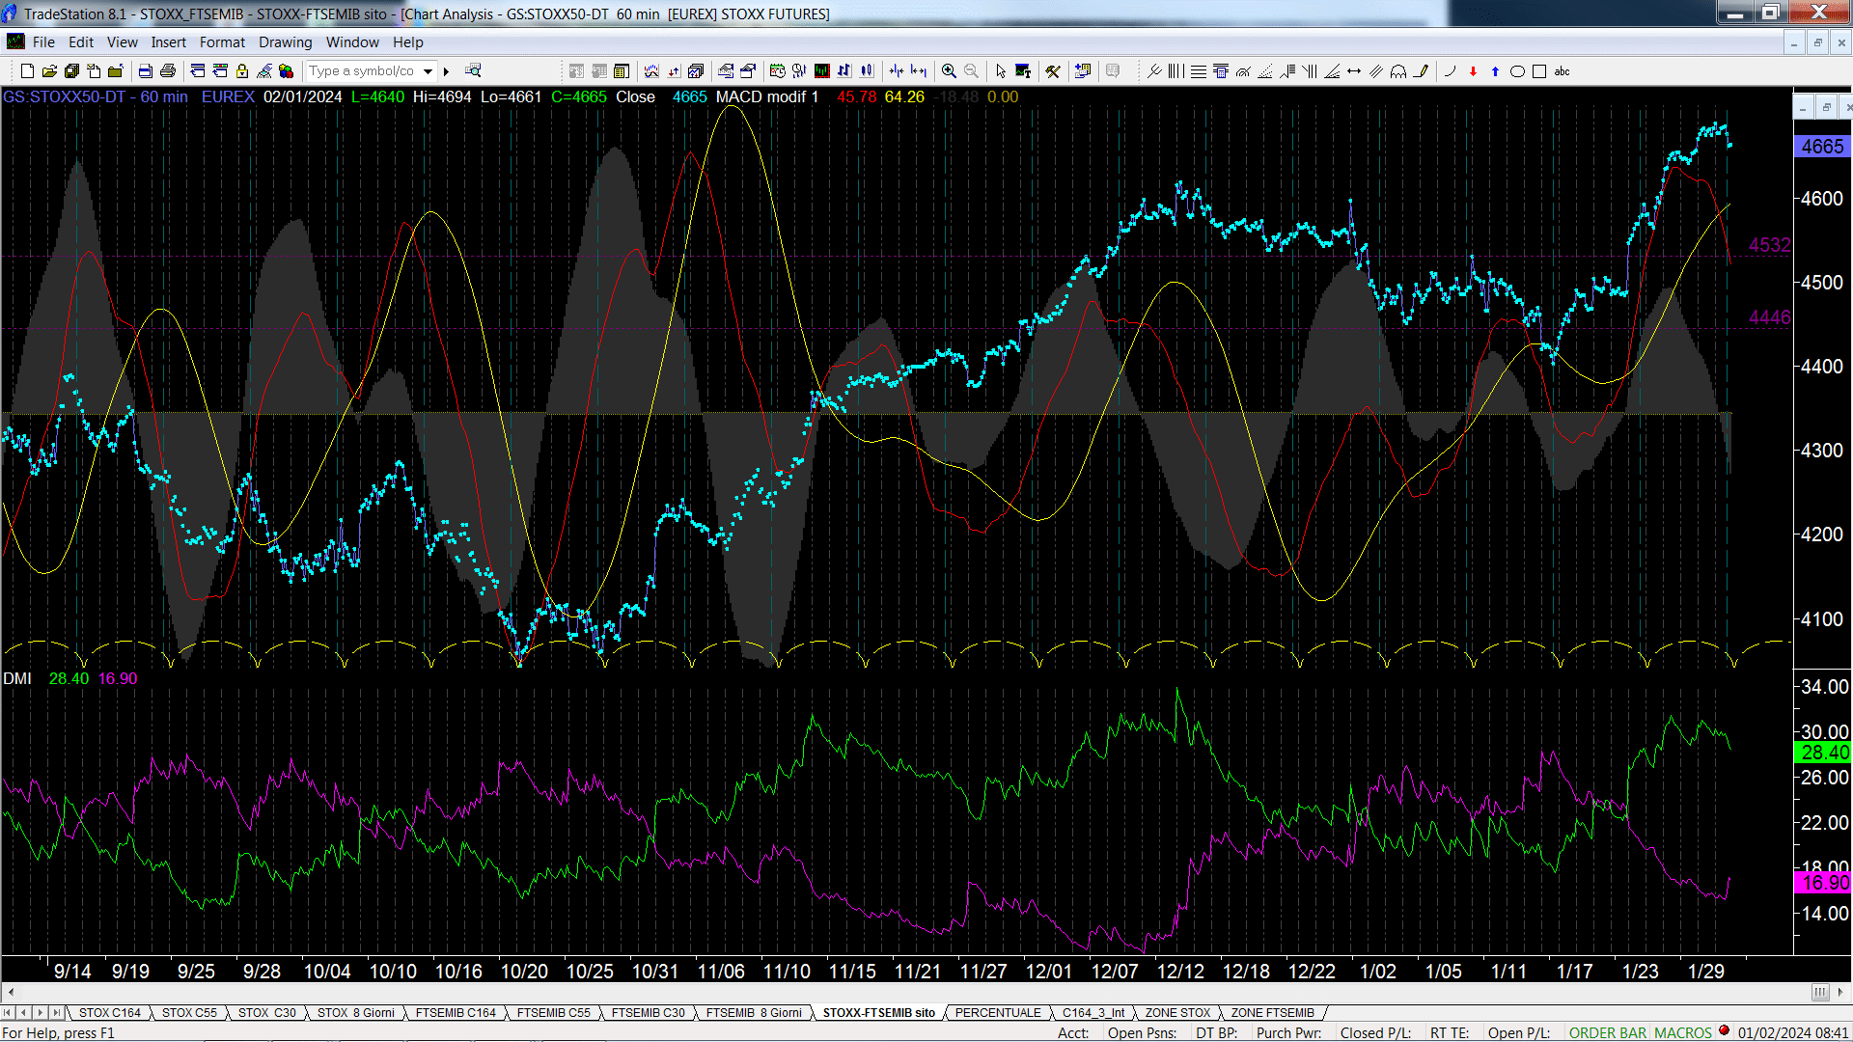Go to the first workspace tab arrow
This screenshot has height=1042, width=1853.
tap(8, 1013)
